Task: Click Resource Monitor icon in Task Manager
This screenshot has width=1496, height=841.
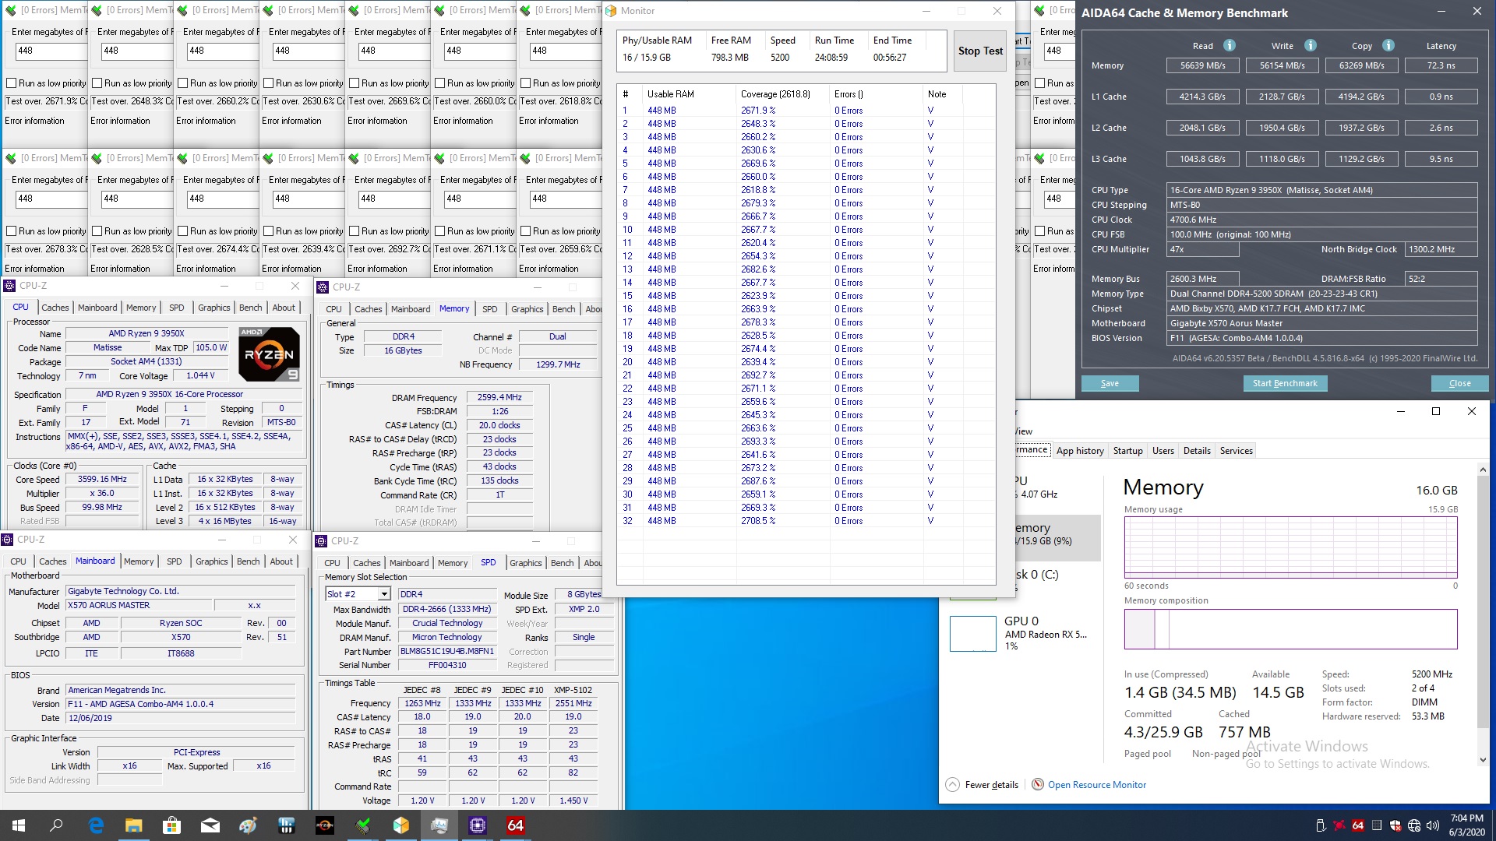Action: pyautogui.click(x=1038, y=784)
